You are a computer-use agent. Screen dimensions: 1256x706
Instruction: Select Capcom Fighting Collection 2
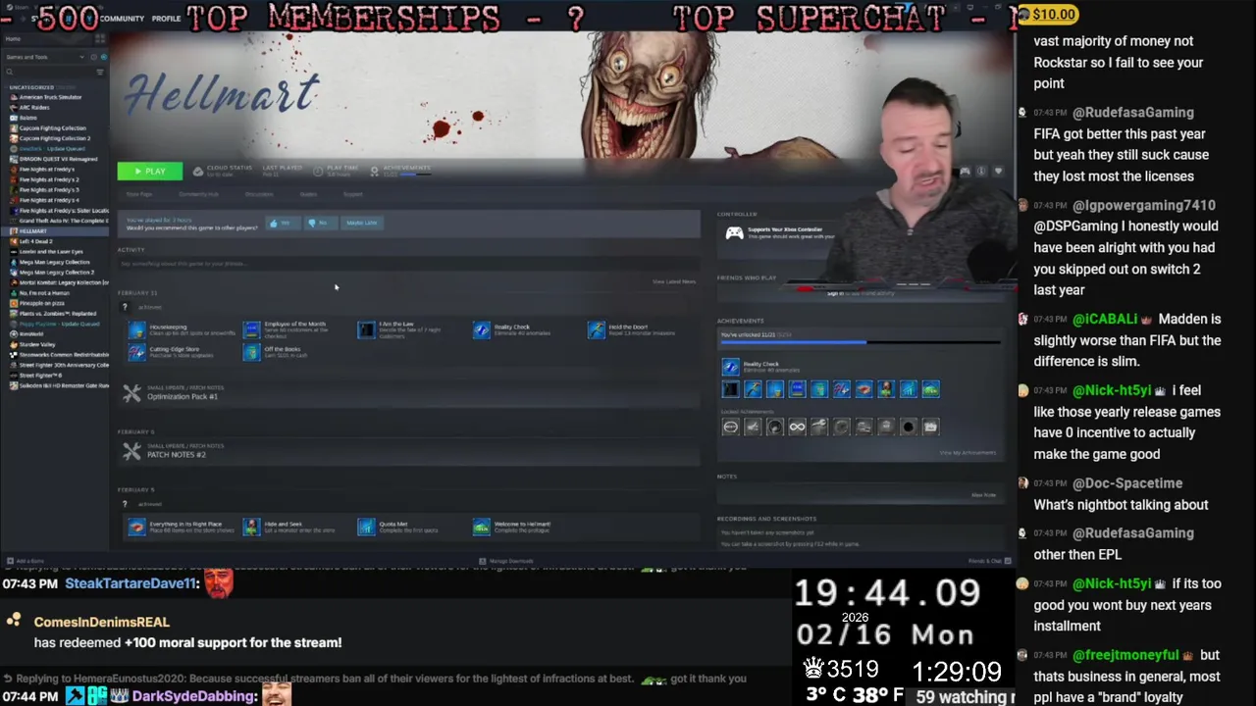point(55,138)
